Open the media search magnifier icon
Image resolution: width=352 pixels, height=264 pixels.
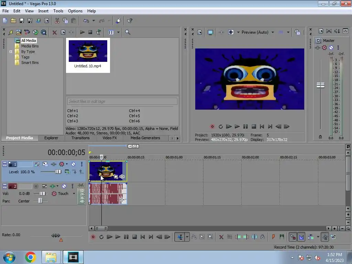tap(128, 32)
